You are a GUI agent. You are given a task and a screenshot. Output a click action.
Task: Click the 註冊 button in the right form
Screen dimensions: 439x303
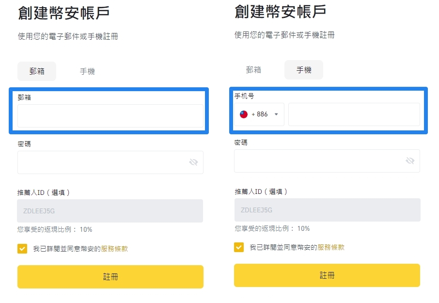(x=327, y=275)
